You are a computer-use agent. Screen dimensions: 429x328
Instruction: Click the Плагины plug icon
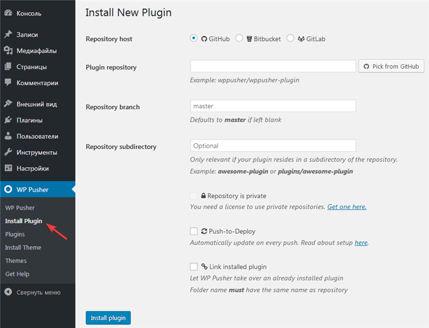coord(8,119)
